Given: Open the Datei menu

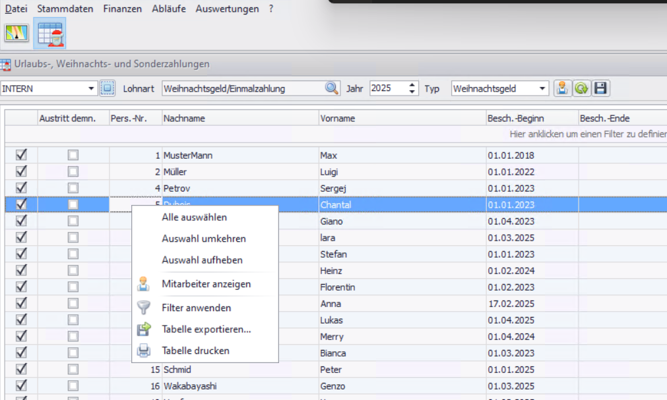Looking at the screenshot, I should click(x=16, y=9).
